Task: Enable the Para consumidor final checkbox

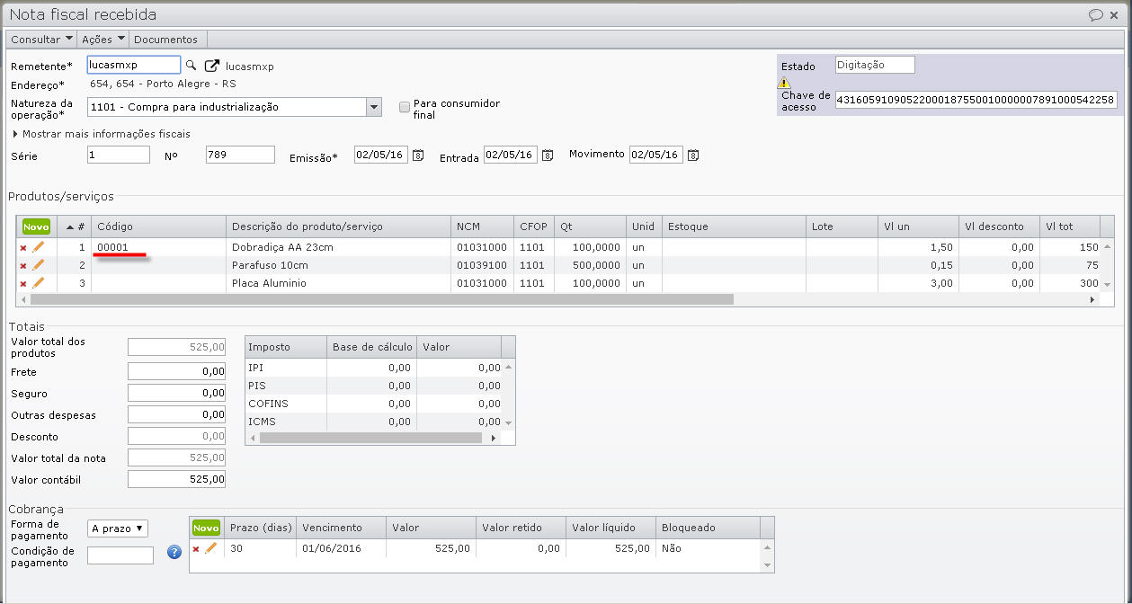Action: [405, 107]
